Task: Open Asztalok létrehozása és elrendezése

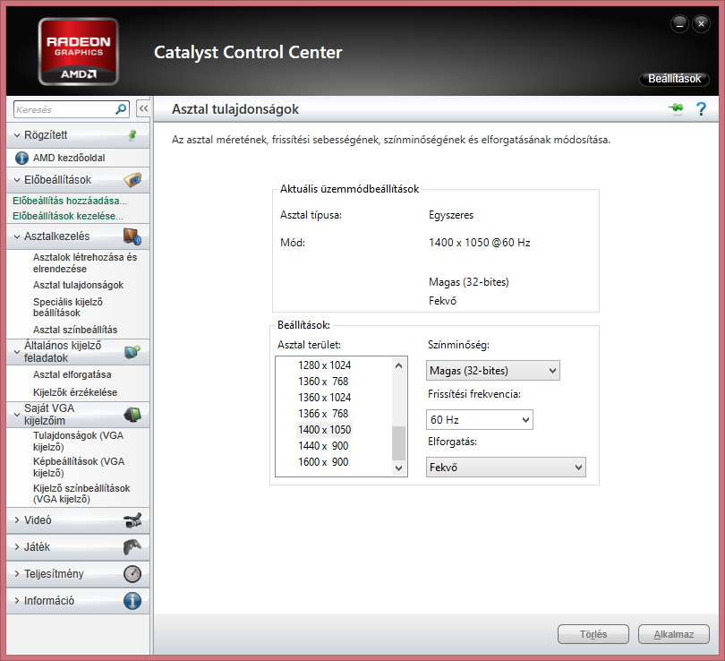Action: pyautogui.click(x=85, y=262)
